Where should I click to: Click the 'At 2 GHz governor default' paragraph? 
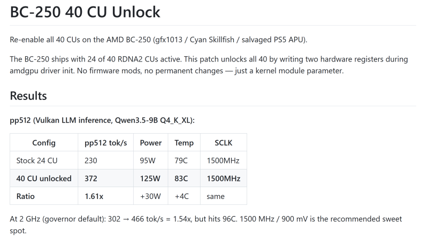click(206, 225)
